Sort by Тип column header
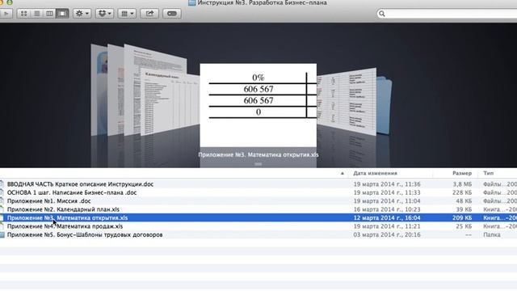 click(x=488, y=173)
